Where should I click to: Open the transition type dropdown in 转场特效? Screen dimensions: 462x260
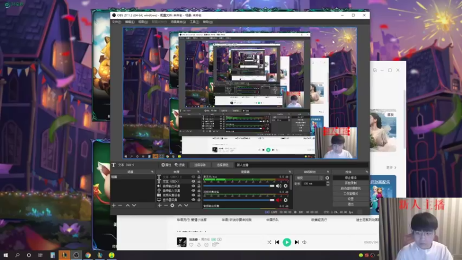[x=310, y=178]
